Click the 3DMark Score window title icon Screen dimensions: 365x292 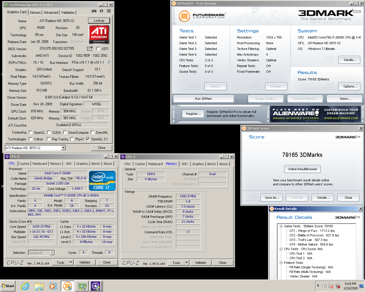click(244, 128)
